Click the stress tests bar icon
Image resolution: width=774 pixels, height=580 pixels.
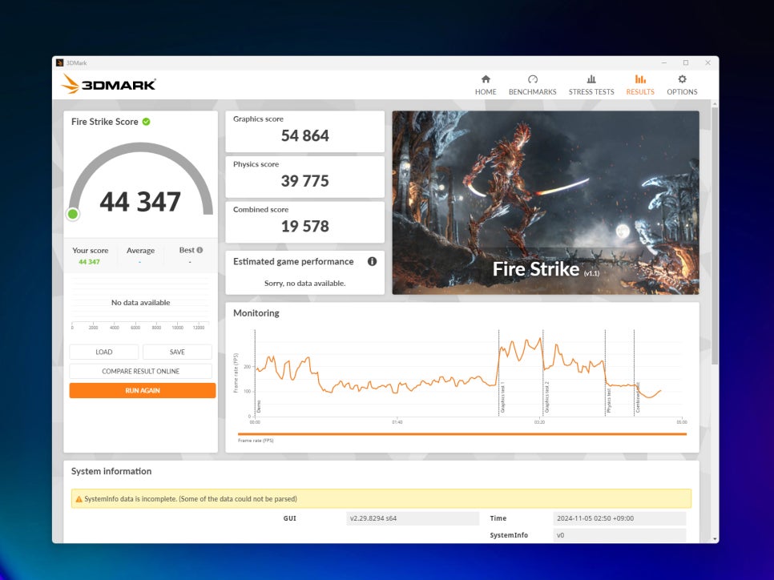point(591,79)
